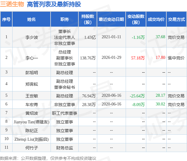
Task: Select the 持股数(股) column header
Action: pos(88,19)
